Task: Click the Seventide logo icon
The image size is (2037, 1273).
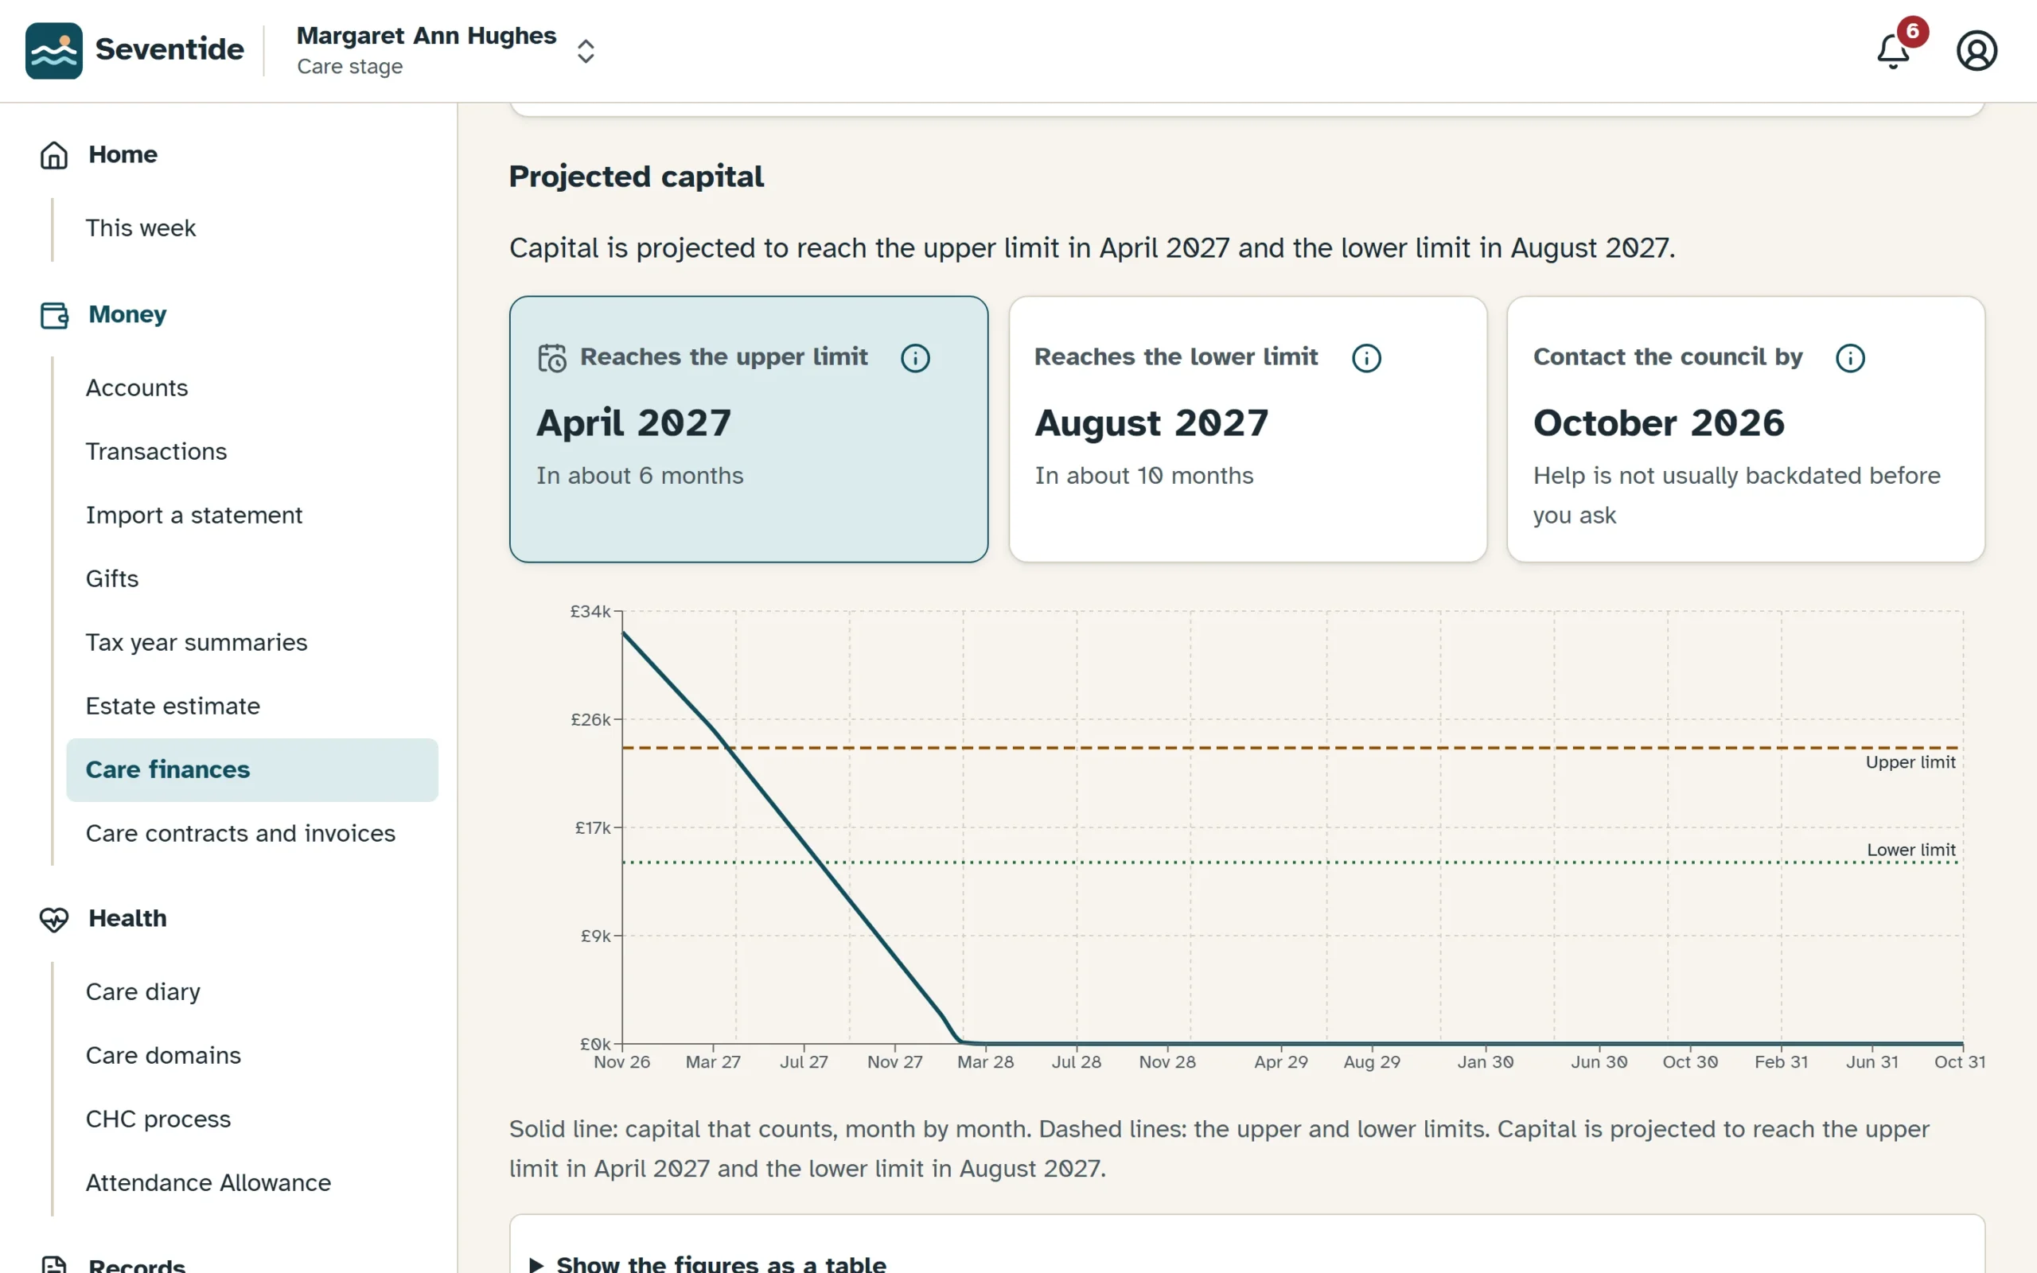Action: [x=54, y=49]
